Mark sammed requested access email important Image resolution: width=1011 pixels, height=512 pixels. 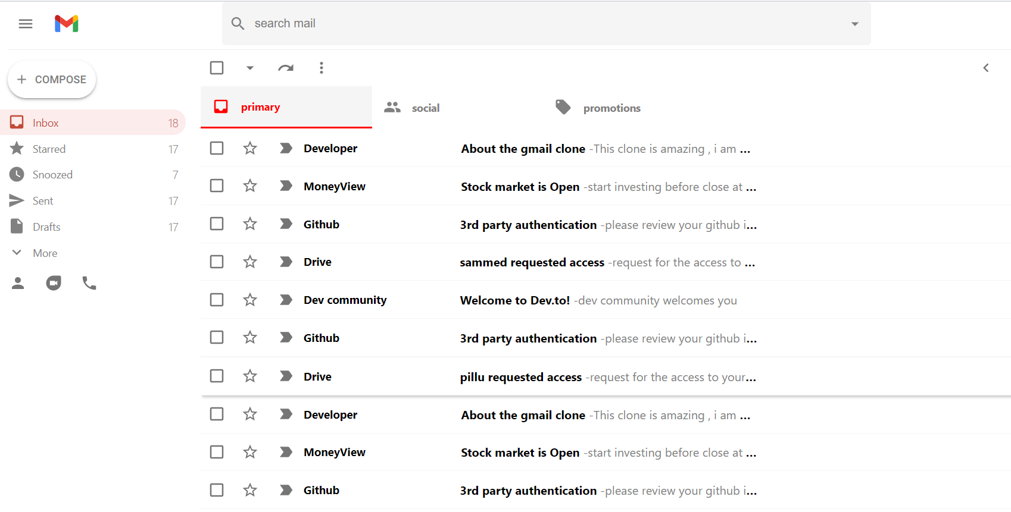286,262
